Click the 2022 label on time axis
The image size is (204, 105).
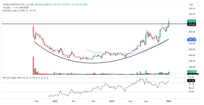coord(55,101)
